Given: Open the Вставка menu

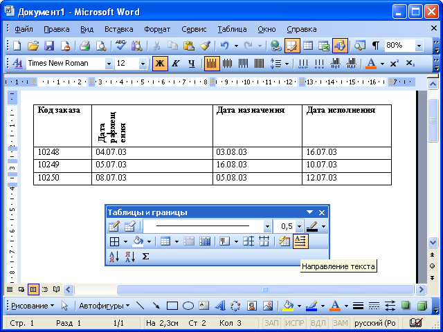Looking at the screenshot, I should pyautogui.click(x=118, y=29).
